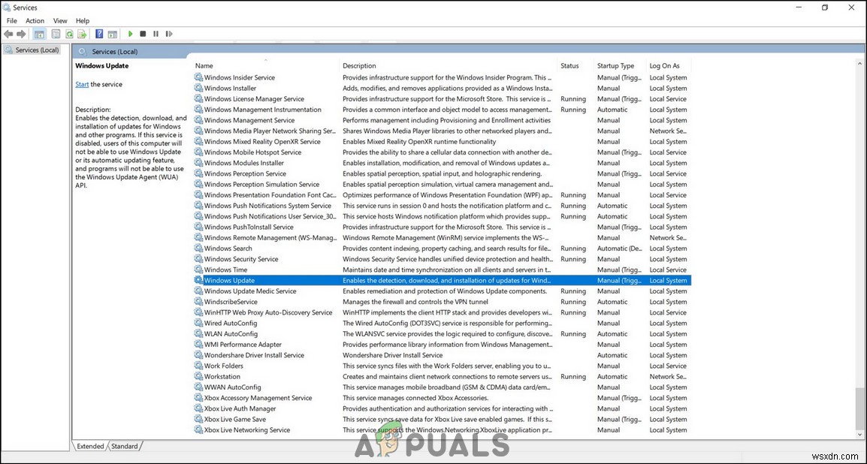Click gear icon beside WLAN AutoConfig

[198, 333]
